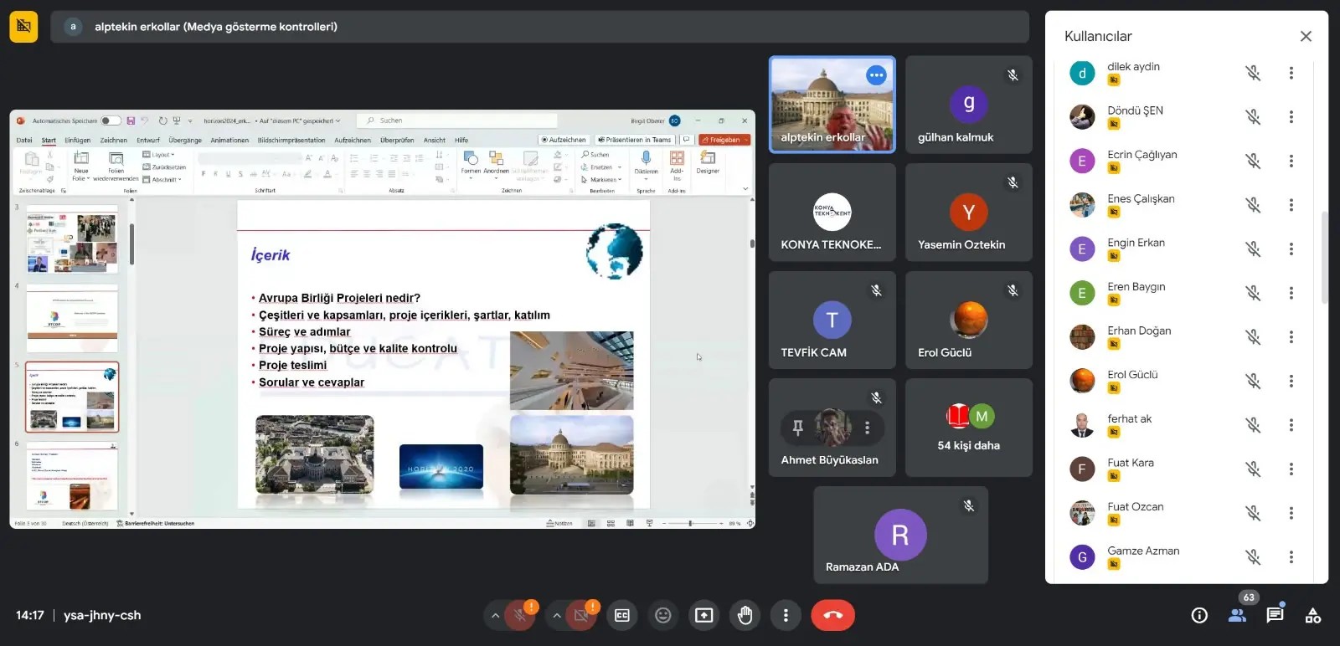This screenshot has width=1340, height=646.
Task: Open meeting details info icon
Action: click(x=1199, y=615)
